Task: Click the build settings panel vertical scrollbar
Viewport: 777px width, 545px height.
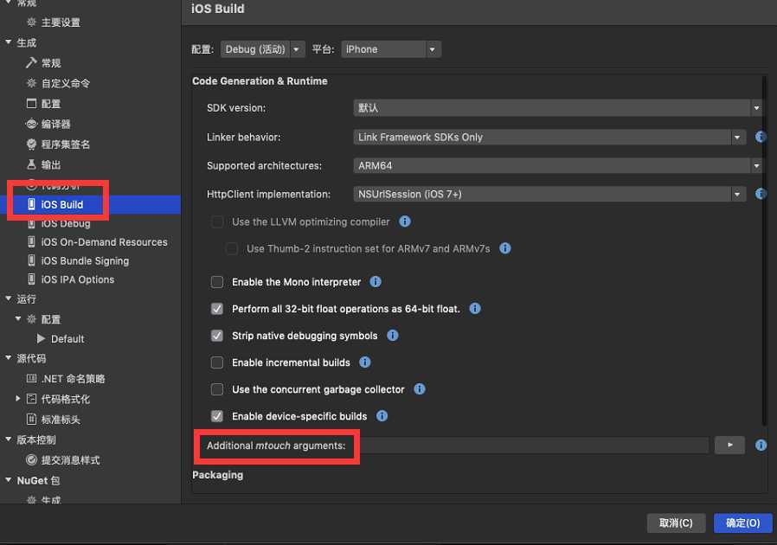Action: [765, 250]
